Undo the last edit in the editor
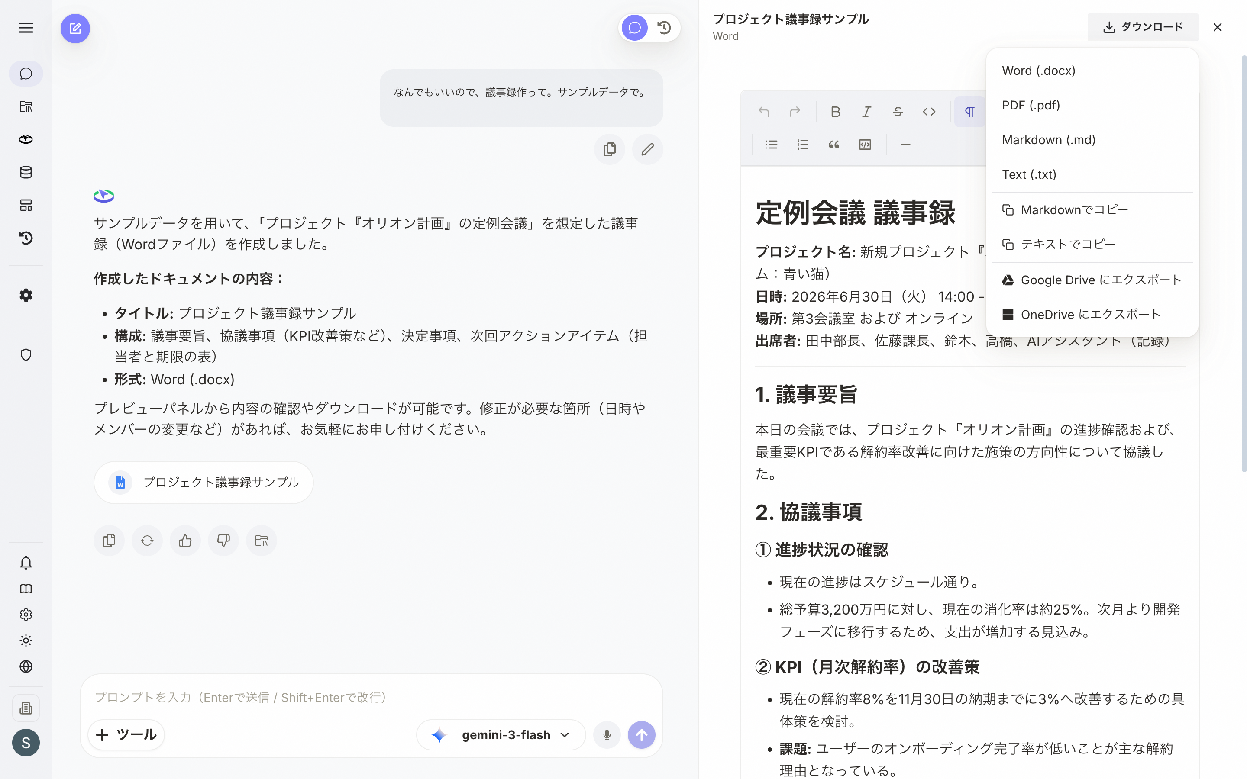The image size is (1247, 779). (x=764, y=112)
